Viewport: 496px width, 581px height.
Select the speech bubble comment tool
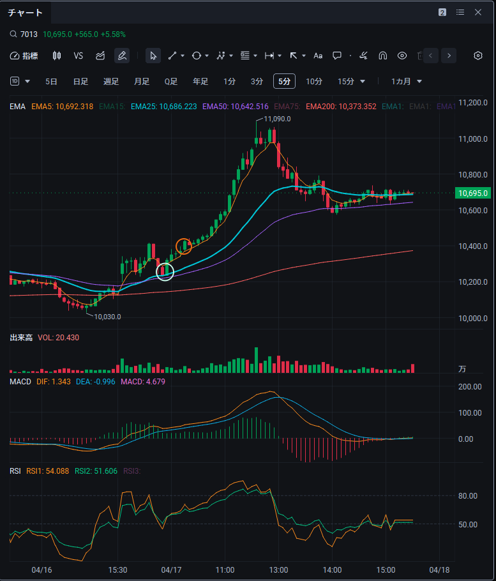click(337, 56)
